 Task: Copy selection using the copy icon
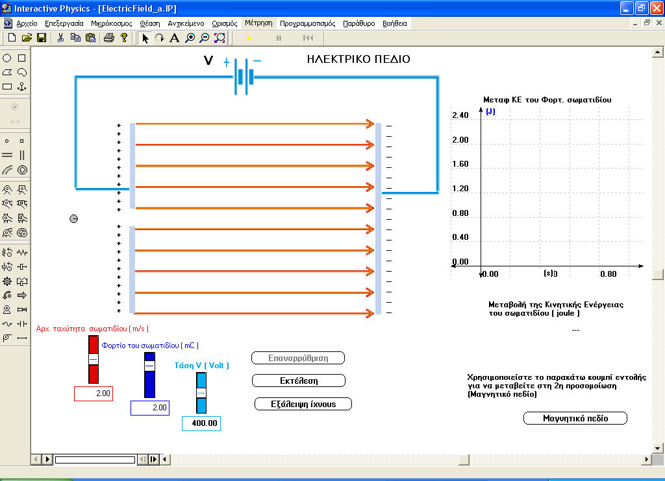(75, 38)
